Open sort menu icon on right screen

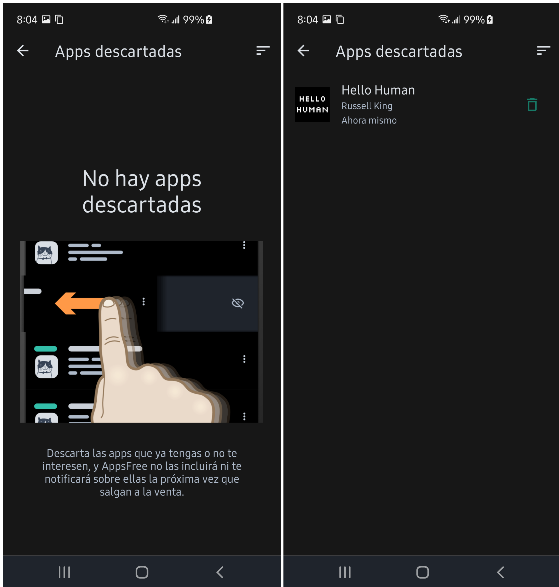tap(543, 51)
